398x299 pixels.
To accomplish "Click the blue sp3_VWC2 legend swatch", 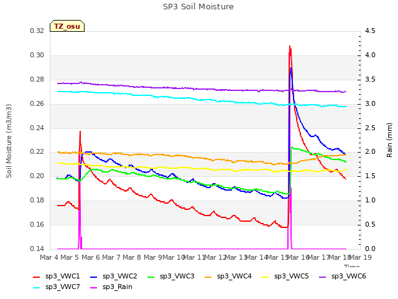I will tap(94, 277).
